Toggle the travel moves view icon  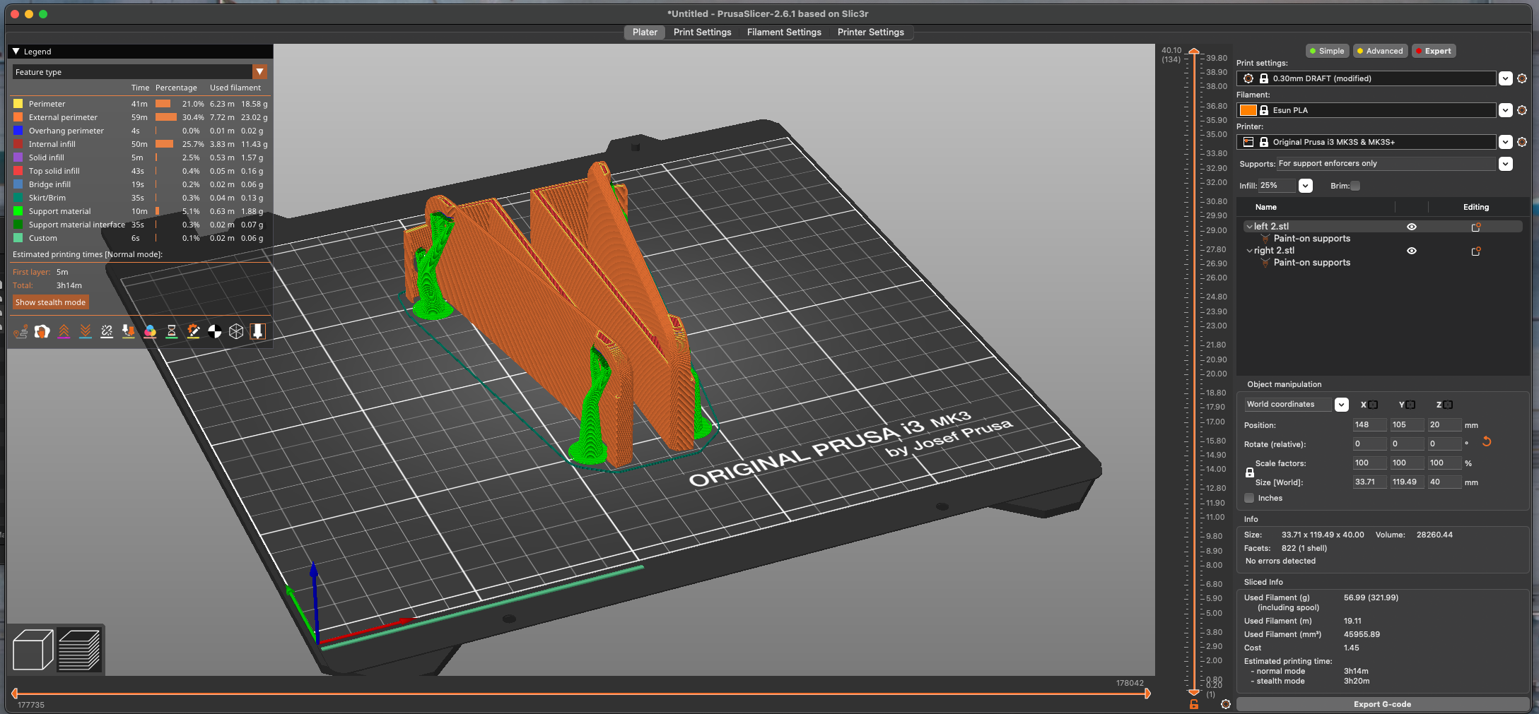(21, 331)
